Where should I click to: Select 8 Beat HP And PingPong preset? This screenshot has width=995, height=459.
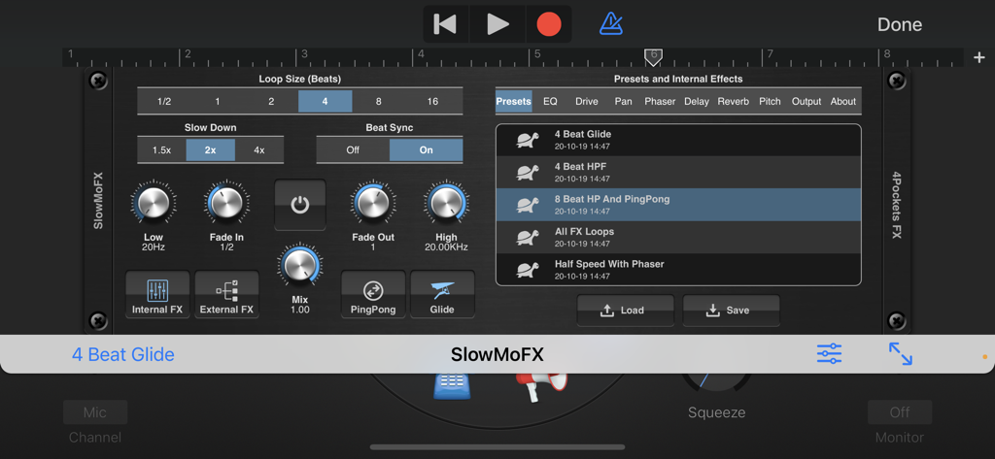pyautogui.click(x=678, y=204)
